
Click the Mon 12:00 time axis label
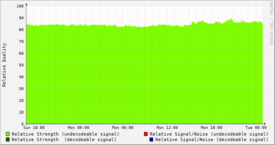pyautogui.click(x=167, y=128)
